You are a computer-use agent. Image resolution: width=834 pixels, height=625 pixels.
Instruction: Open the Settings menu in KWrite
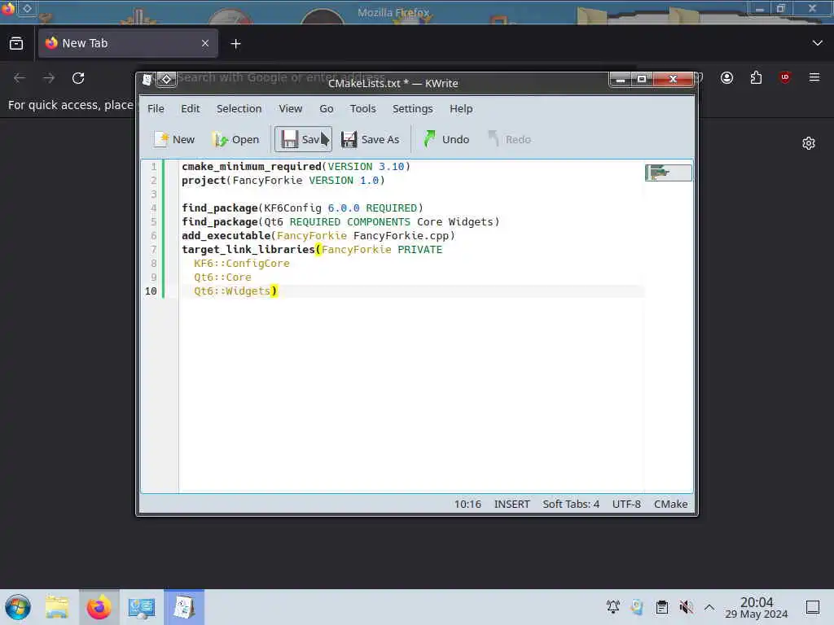pos(412,108)
